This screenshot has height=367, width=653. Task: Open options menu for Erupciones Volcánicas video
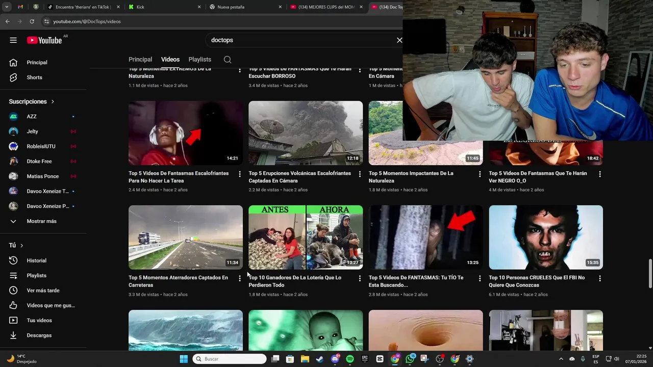click(x=360, y=174)
